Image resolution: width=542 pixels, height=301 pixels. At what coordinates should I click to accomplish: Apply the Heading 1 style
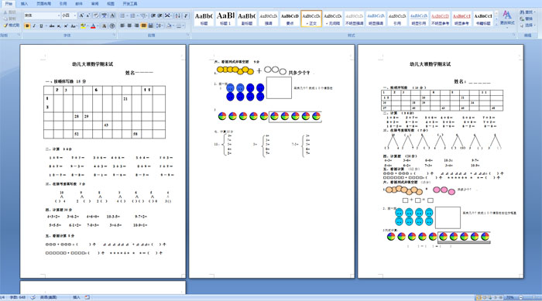pos(225,19)
